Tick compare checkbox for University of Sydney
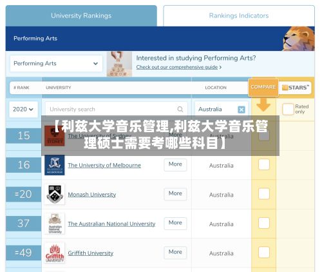The image size is (322, 272). (x=264, y=135)
